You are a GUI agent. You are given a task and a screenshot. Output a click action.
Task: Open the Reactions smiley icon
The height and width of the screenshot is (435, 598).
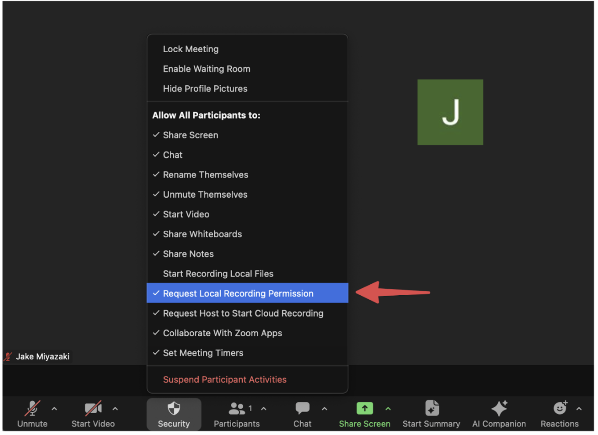pos(560,409)
